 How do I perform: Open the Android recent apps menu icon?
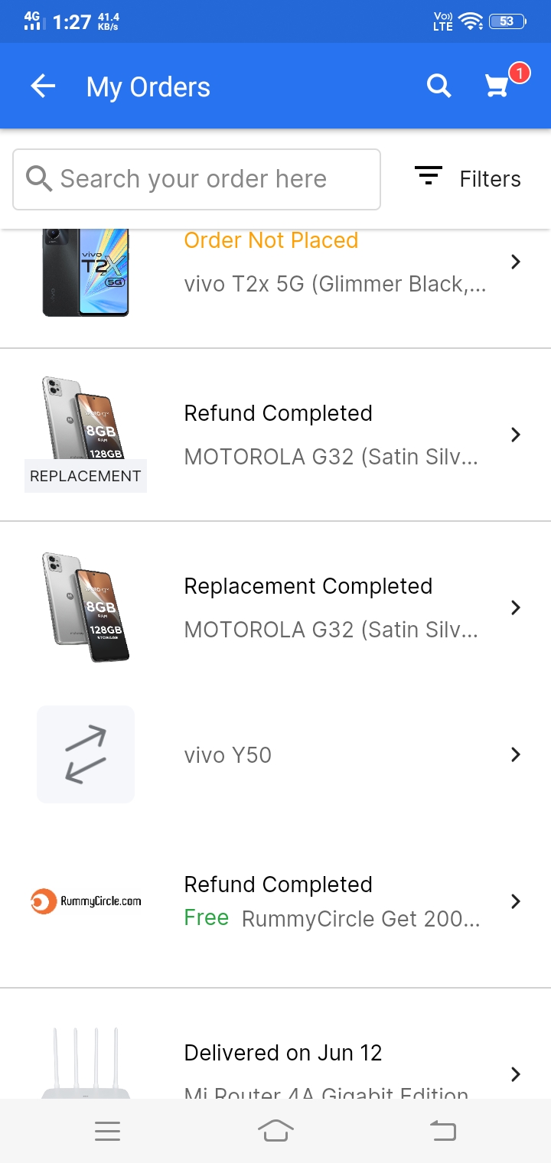(x=107, y=1131)
